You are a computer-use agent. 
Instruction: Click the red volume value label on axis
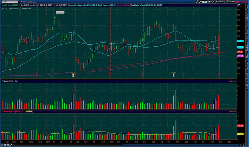tap(240, 126)
